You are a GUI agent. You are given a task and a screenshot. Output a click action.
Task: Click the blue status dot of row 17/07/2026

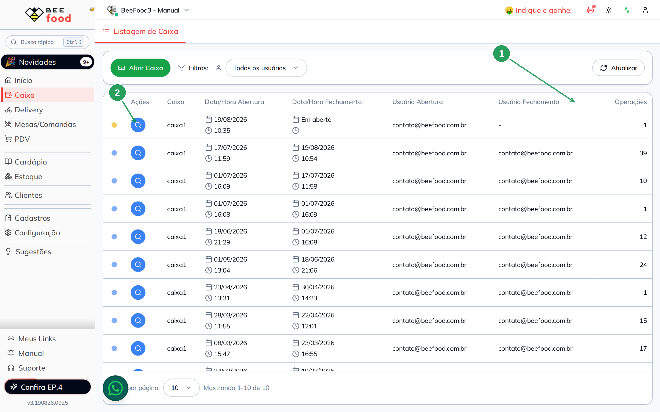click(x=114, y=153)
